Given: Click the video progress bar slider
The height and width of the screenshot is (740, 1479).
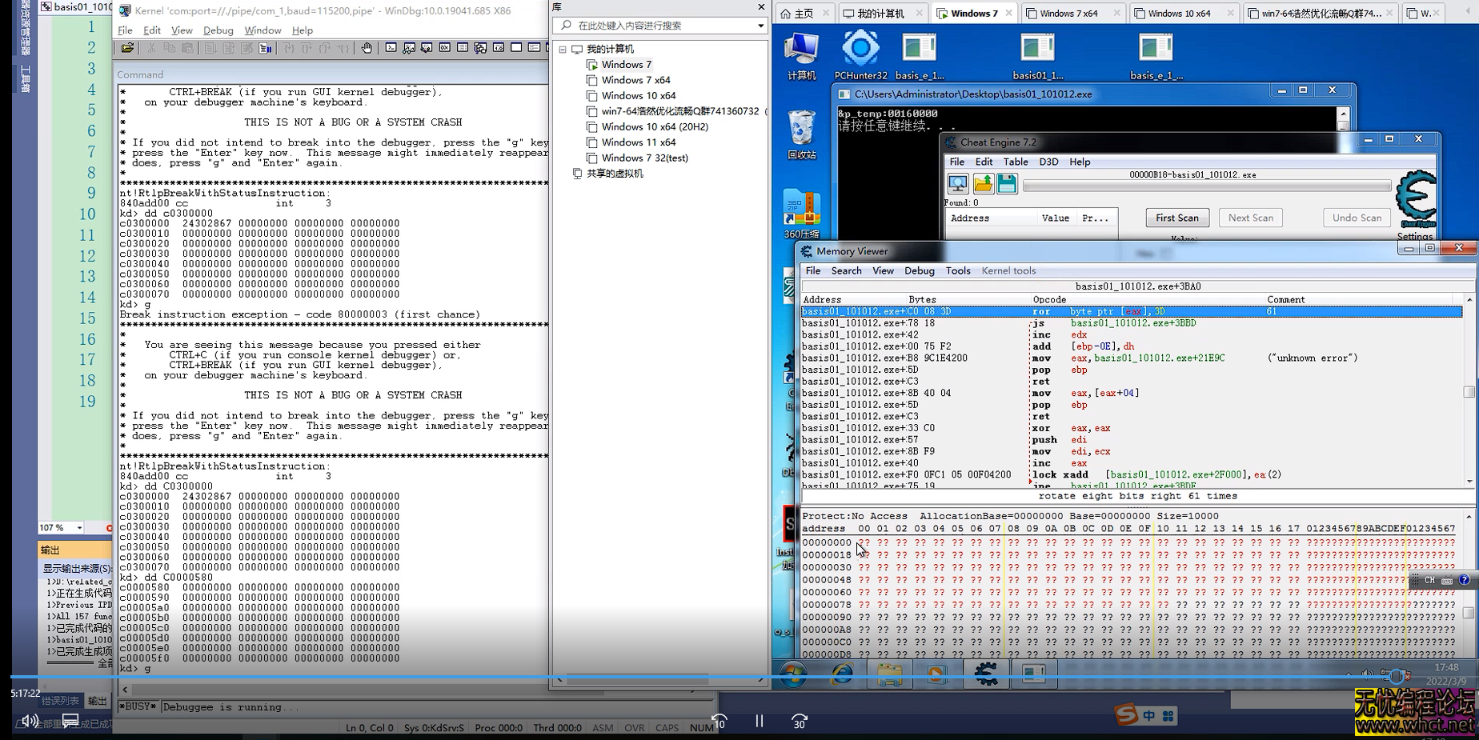Looking at the screenshot, I should click(x=1397, y=676).
